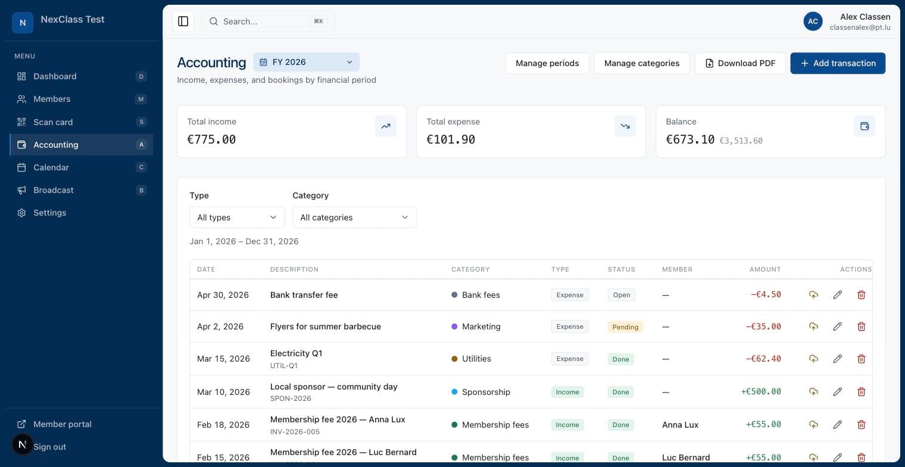The width and height of the screenshot is (905, 467).
Task: Upload attachment for Electricity Q1 row
Action: pos(813,359)
